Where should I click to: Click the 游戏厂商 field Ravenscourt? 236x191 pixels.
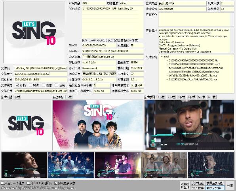tap(99, 68)
